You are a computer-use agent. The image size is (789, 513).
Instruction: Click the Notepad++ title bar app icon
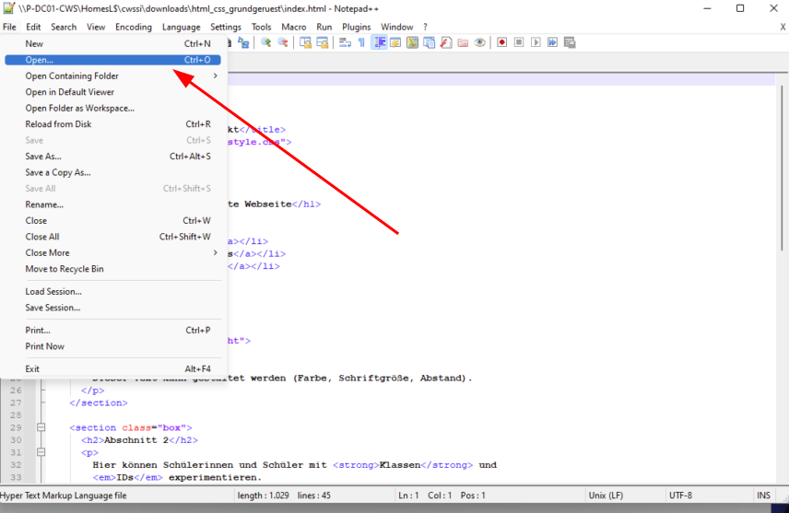pos(8,8)
